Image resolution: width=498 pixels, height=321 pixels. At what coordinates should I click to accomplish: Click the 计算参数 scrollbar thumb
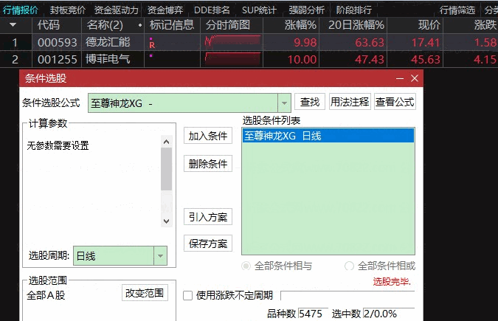click(166, 169)
